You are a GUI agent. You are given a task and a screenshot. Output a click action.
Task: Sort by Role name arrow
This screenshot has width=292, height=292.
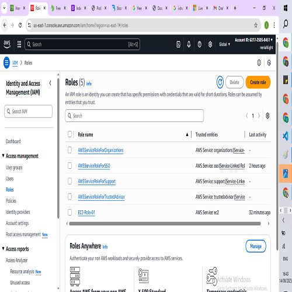(x=187, y=134)
